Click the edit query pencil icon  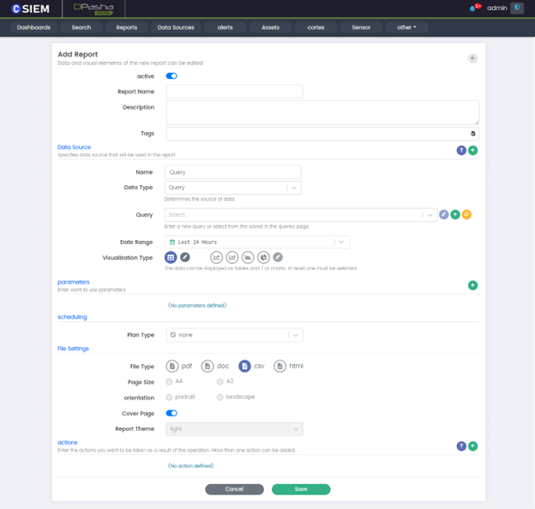coord(443,214)
